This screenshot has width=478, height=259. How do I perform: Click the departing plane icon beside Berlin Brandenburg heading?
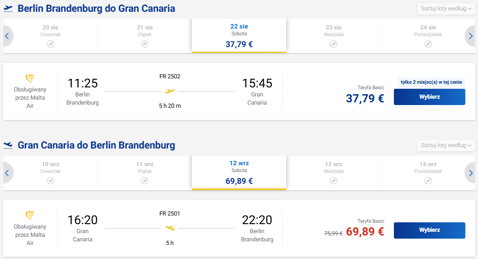pos(8,9)
